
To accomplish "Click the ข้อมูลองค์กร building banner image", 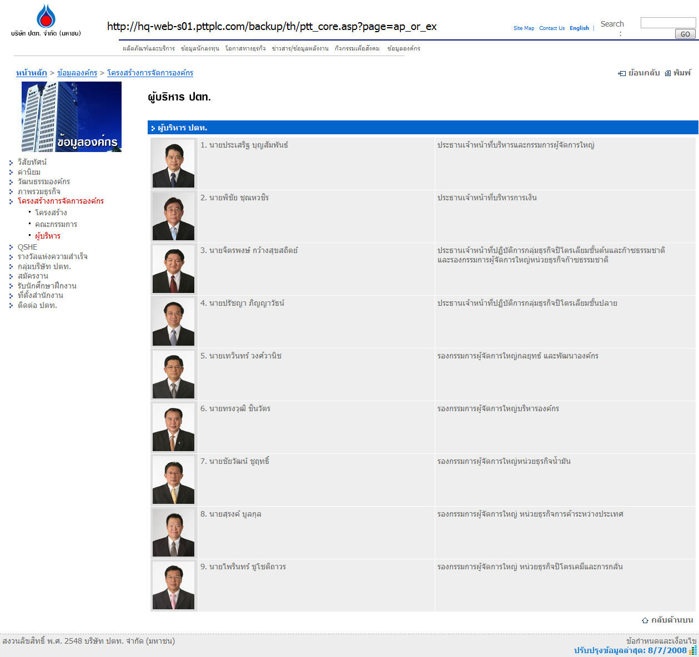I will 72,117.
